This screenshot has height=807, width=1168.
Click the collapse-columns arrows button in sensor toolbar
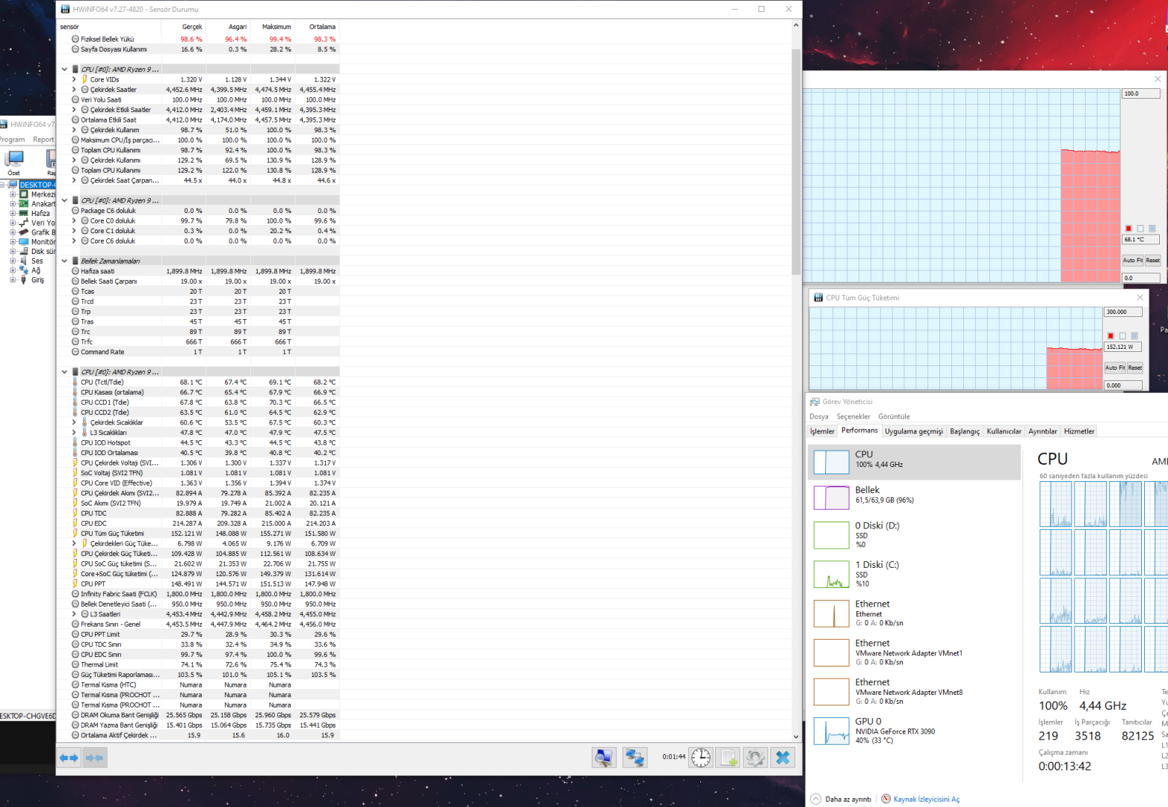94,758
